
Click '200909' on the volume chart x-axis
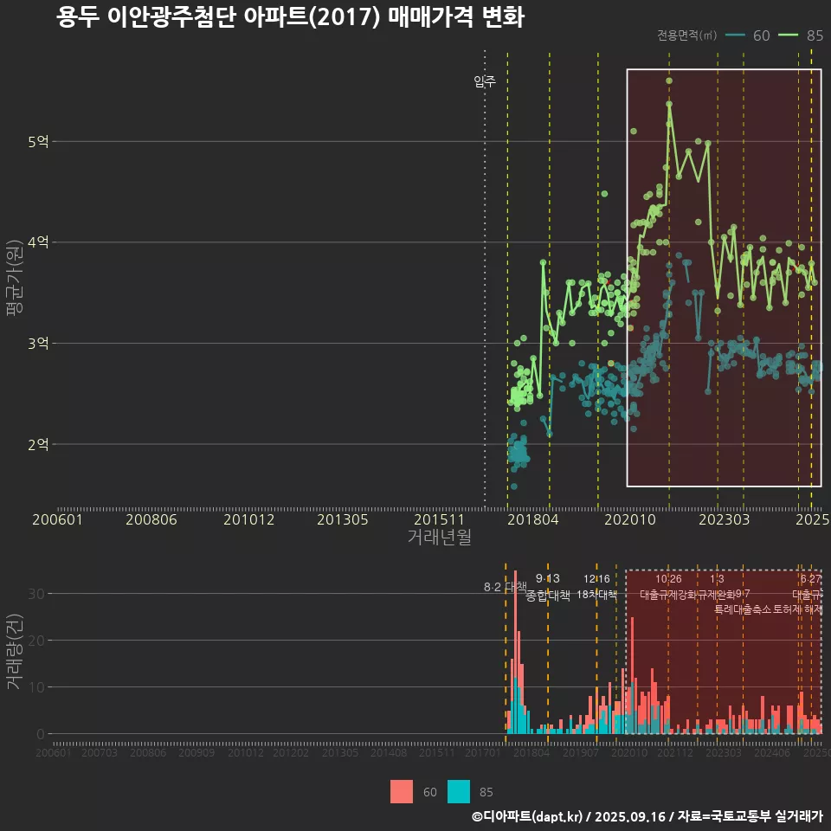coord(196,752)
